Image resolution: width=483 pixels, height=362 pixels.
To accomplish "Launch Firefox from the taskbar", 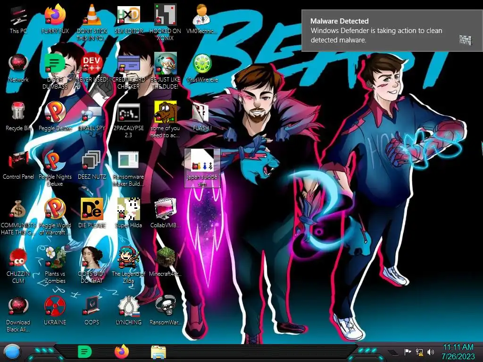I will point(122,352).
